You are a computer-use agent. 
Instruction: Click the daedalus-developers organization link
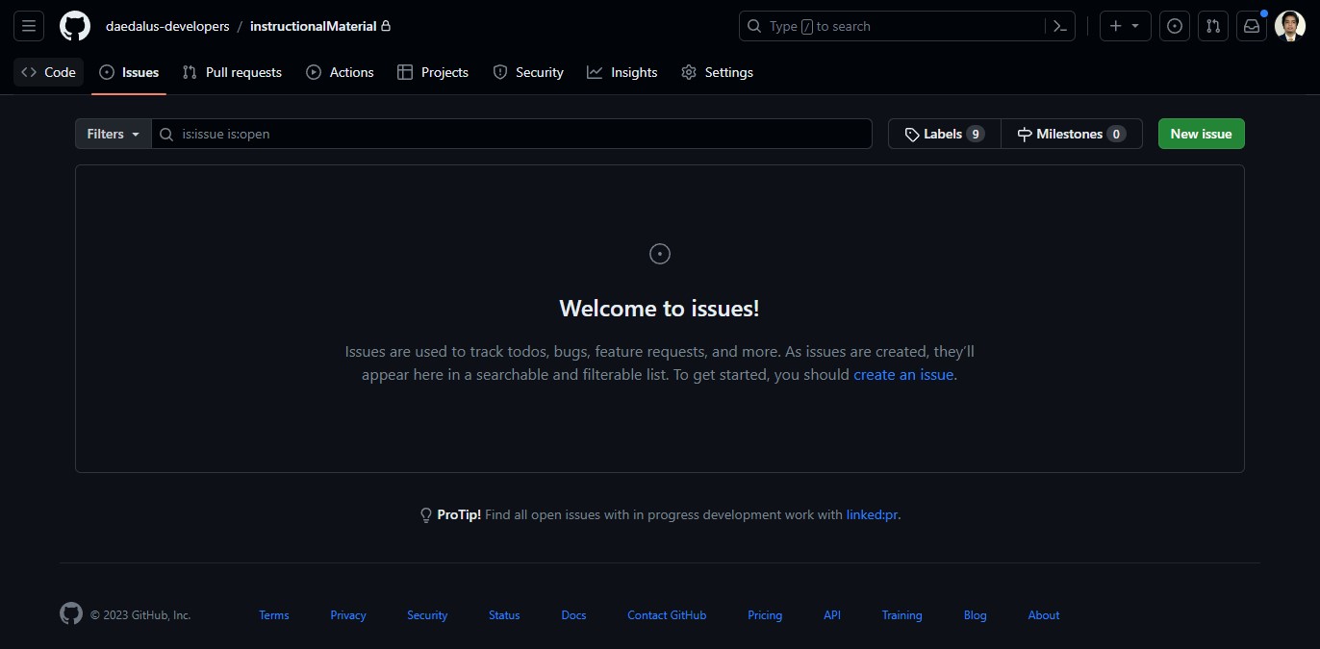tap(167, 26)
